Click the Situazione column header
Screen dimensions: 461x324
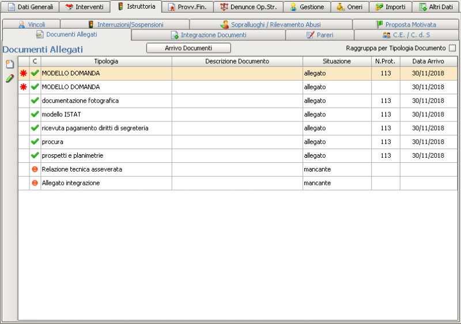click(337, 61)
